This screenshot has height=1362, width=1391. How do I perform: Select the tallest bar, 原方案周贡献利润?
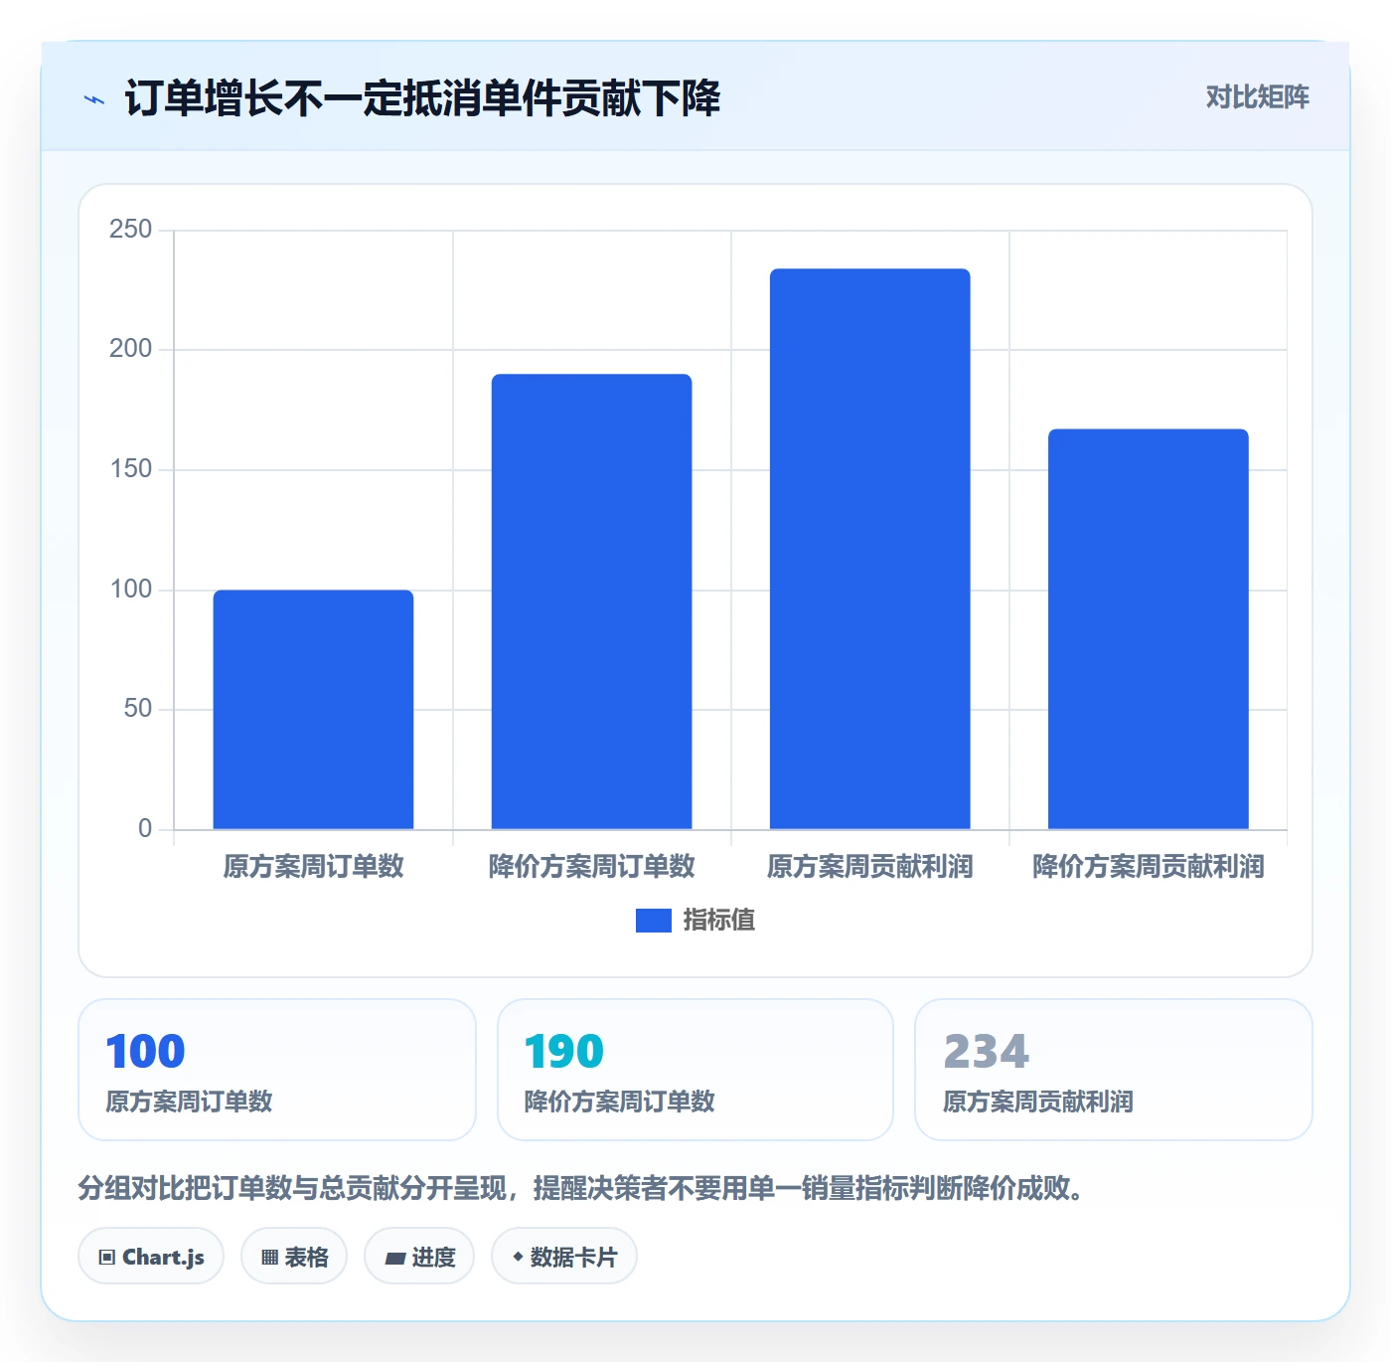pyautogui.click(x=869, y=549)
